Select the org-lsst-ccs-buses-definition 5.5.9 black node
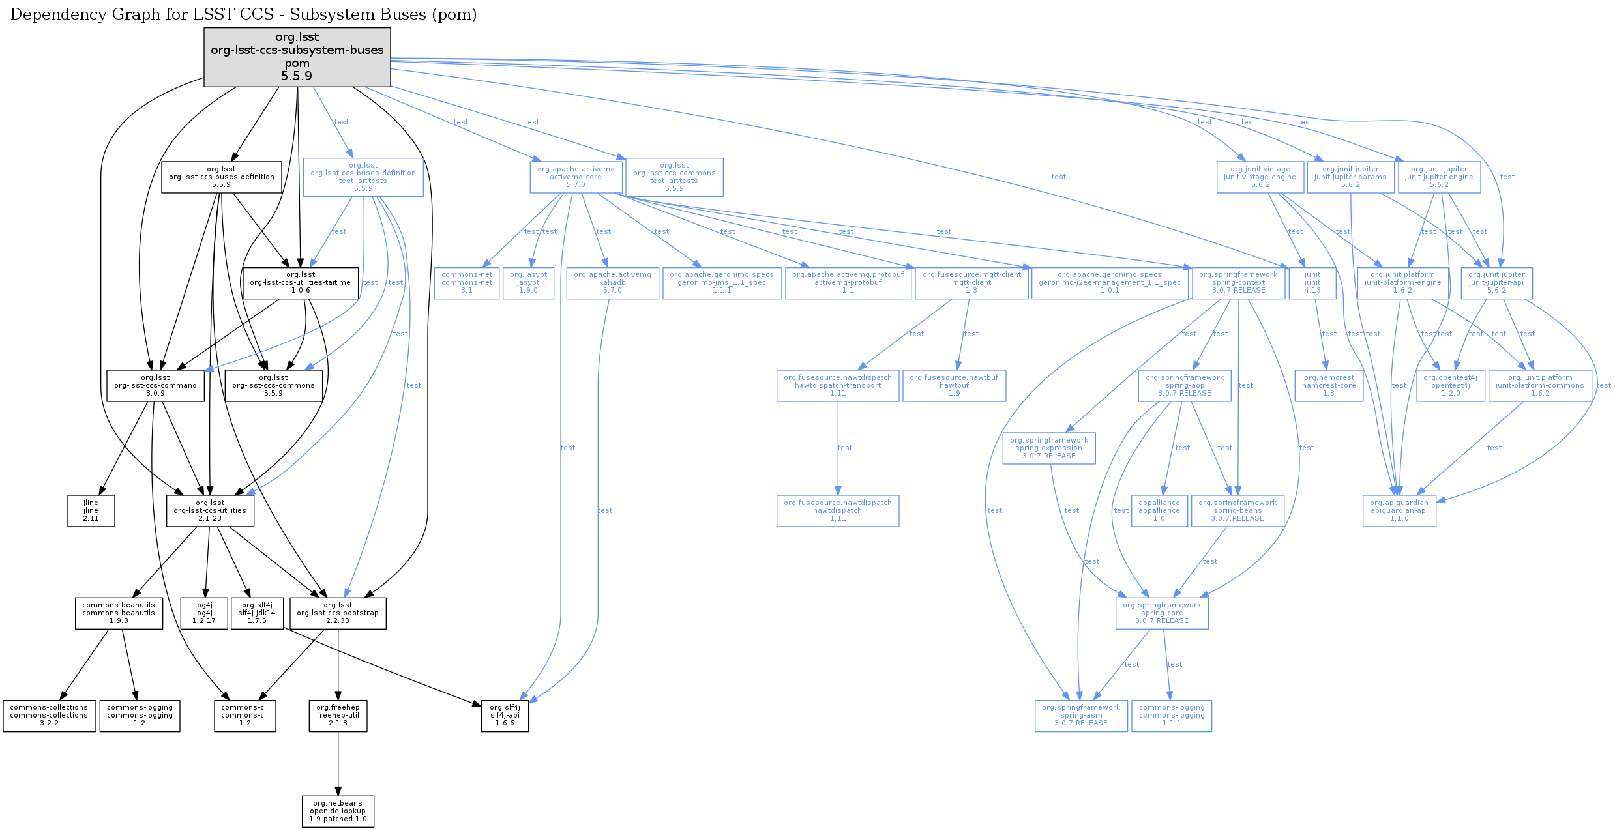1615x831 pixels. (x=221, y=177)
